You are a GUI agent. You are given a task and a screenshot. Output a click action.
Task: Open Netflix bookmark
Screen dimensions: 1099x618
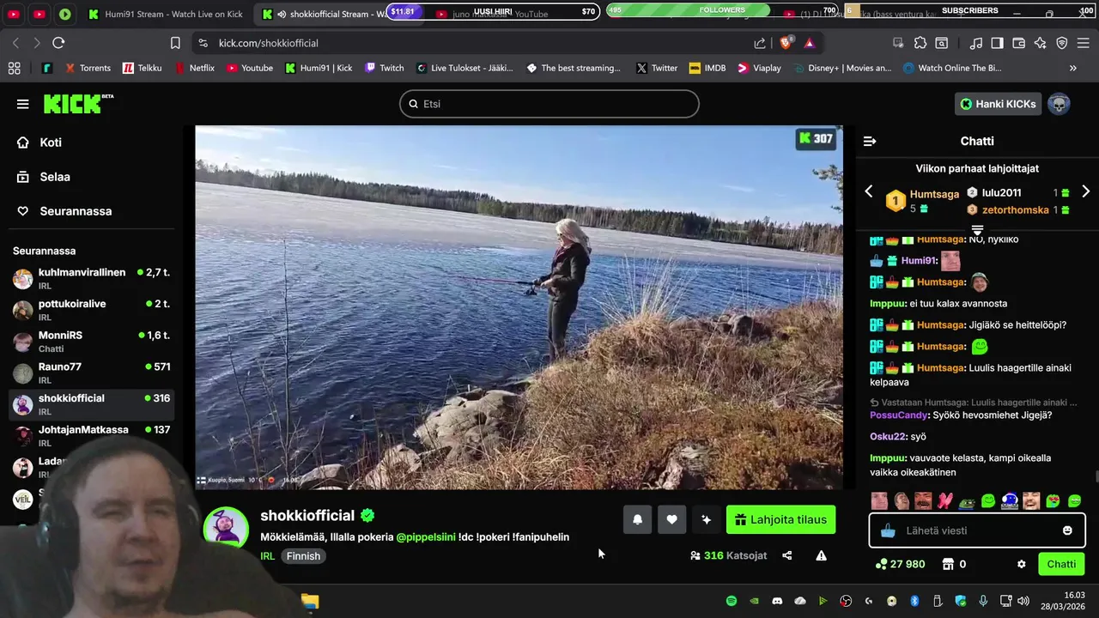pyautogui.click(x=194, y=68)
